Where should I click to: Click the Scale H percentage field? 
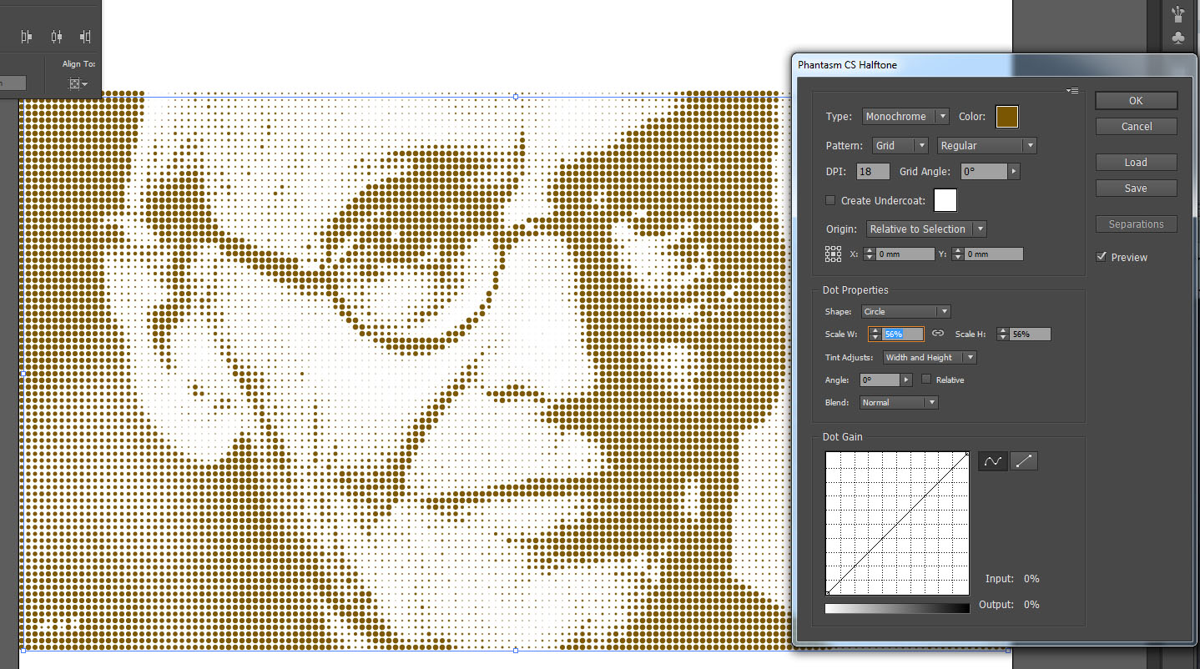(x=1030, y=334)
